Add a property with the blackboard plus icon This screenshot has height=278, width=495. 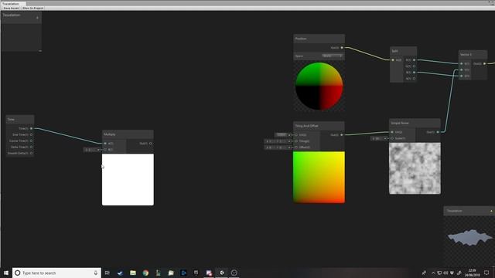coord(37,18)
